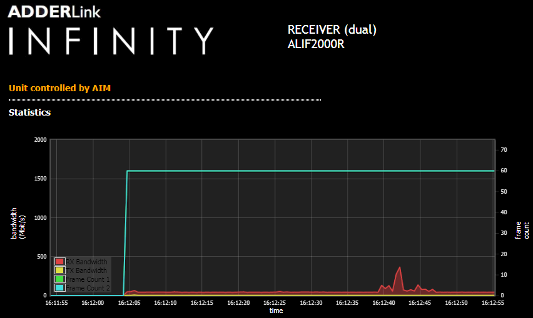
Task: Click the 16:11:55 time tick label
Action: point(56,303)
